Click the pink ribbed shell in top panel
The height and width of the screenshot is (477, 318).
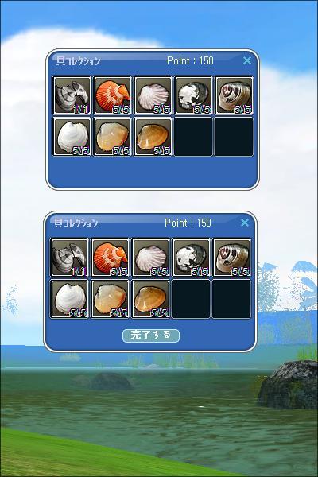point(153,95)
